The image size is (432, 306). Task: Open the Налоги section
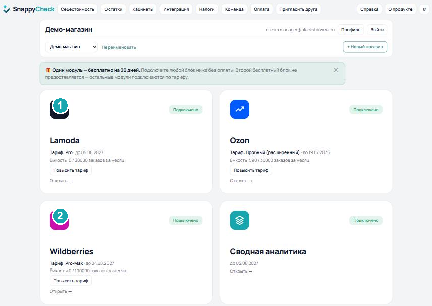(207, 9)
